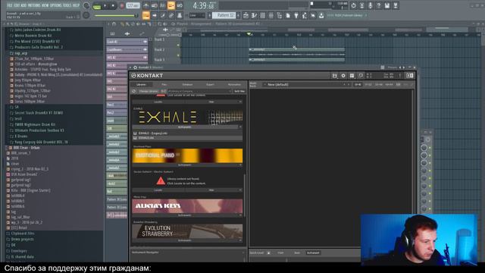Select Producers Gotu DrumKit Vol. 2 folder
This screenshot has width=485, height=273.
pyautogui.click(x=39, y=47)
